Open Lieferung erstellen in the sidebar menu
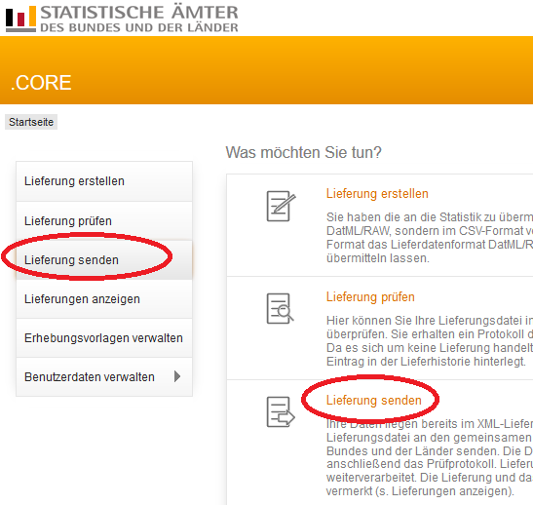Screen dimensions: 533x505 104,181
